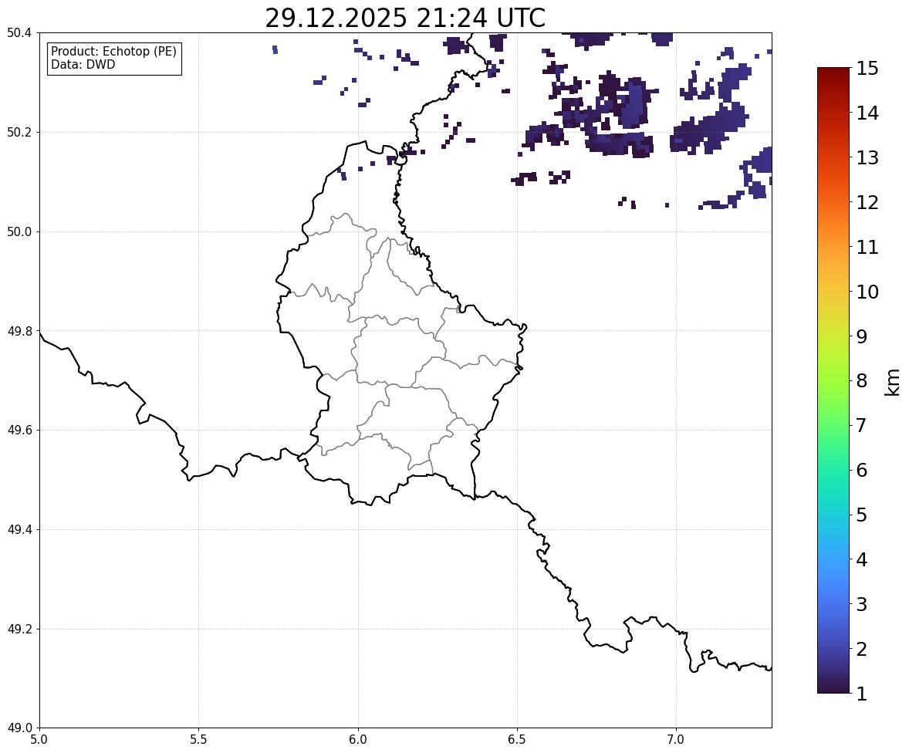
Task: Click the colorbar label '13'
Action: pos(867,157)
